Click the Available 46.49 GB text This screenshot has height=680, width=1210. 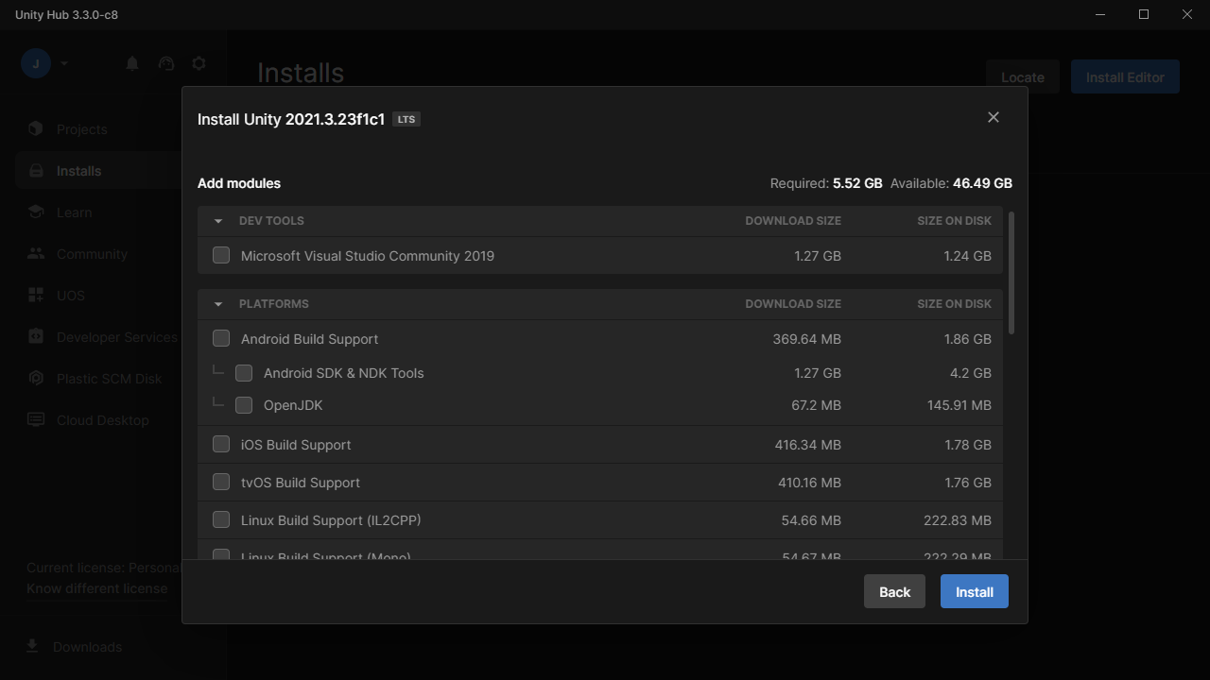tap(951, 183)
